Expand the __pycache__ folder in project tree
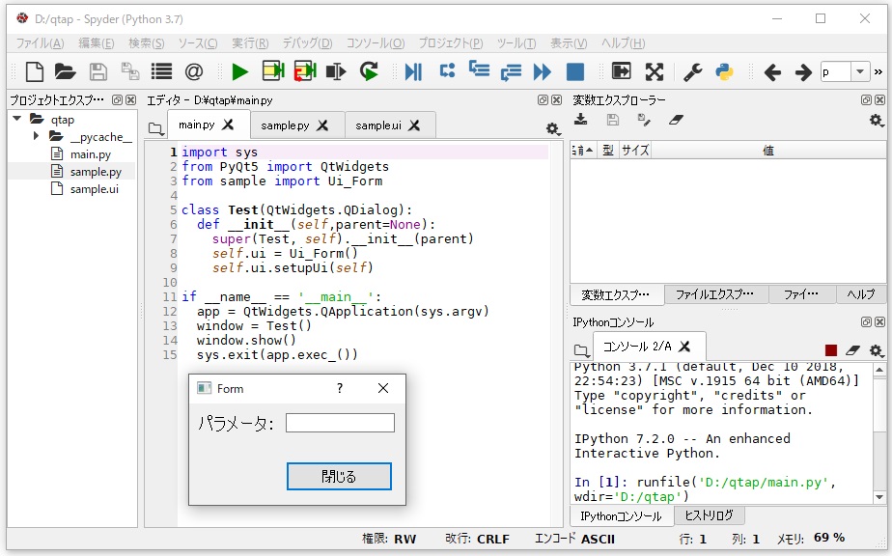The height and width of the screenshot is (556, 892). point(36,137)
